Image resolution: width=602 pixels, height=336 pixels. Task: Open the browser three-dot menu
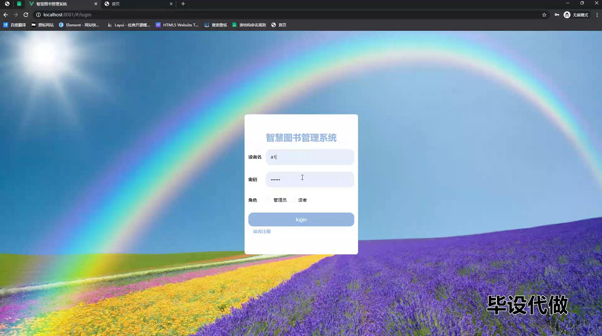click(x=597, y=15)
